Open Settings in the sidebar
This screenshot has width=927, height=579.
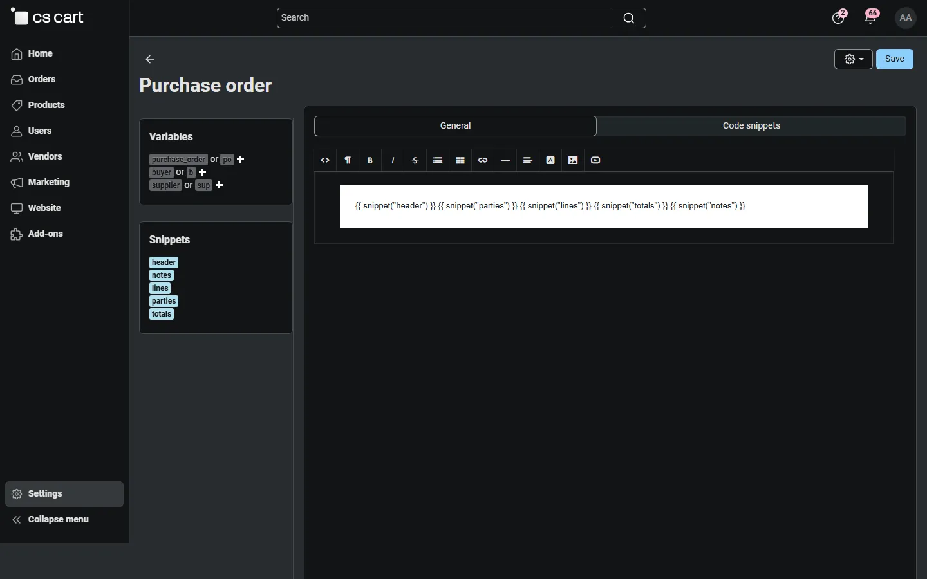[x=64, y=494]
